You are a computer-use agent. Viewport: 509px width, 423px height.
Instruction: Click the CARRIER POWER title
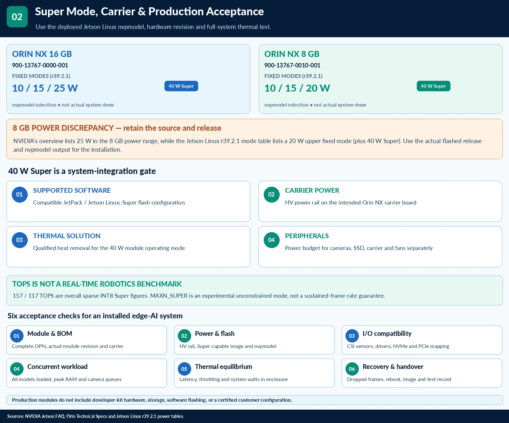[x=312, y=191]
